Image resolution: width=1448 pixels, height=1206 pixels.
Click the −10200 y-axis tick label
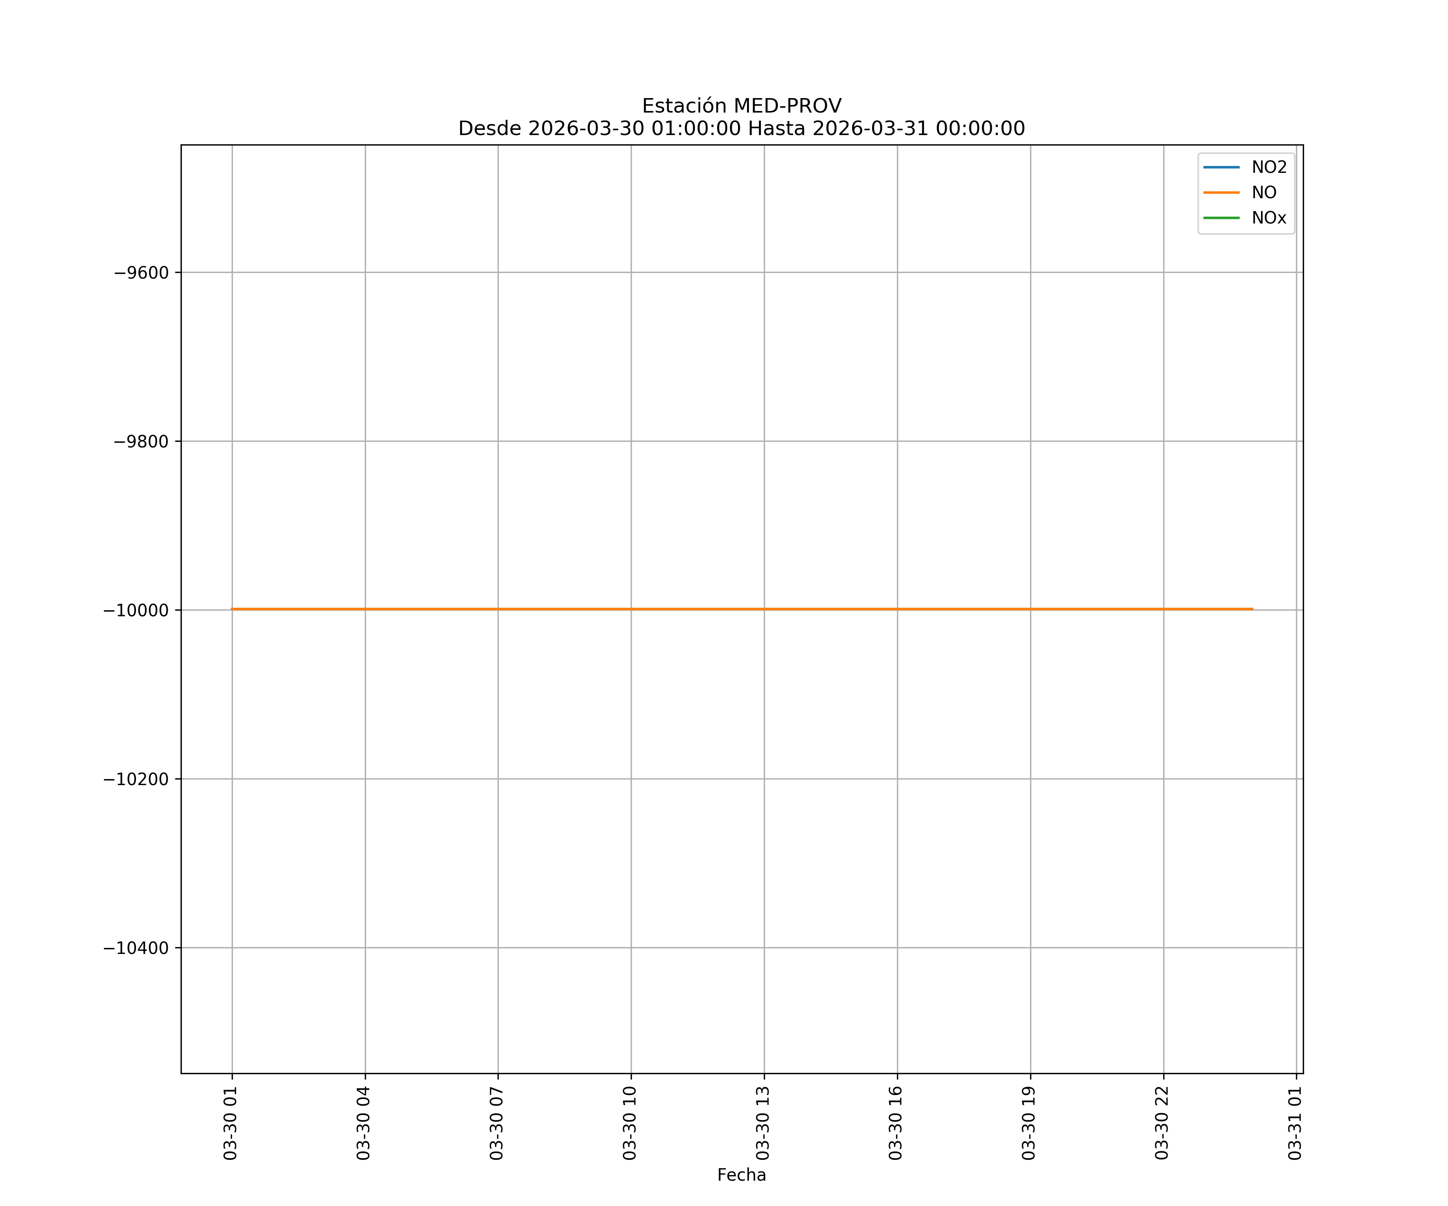pos(136,779)
